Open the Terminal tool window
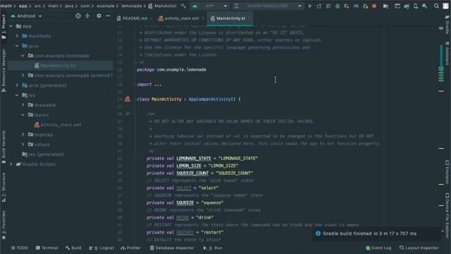Viewport: 451px width, 254px height. [x=47, y=248]
